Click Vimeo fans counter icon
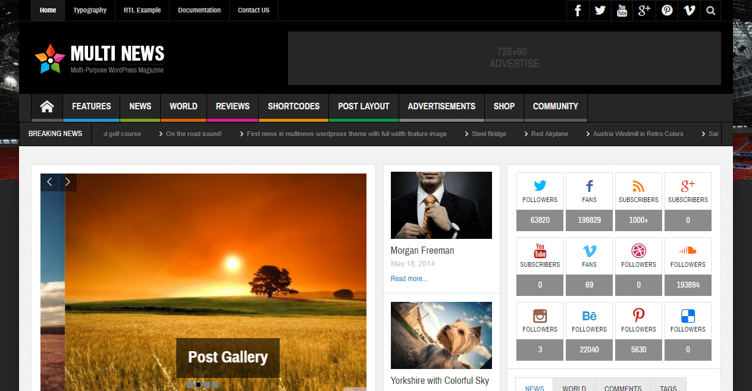Screen dimensions: 752x391 coord(590,250)
